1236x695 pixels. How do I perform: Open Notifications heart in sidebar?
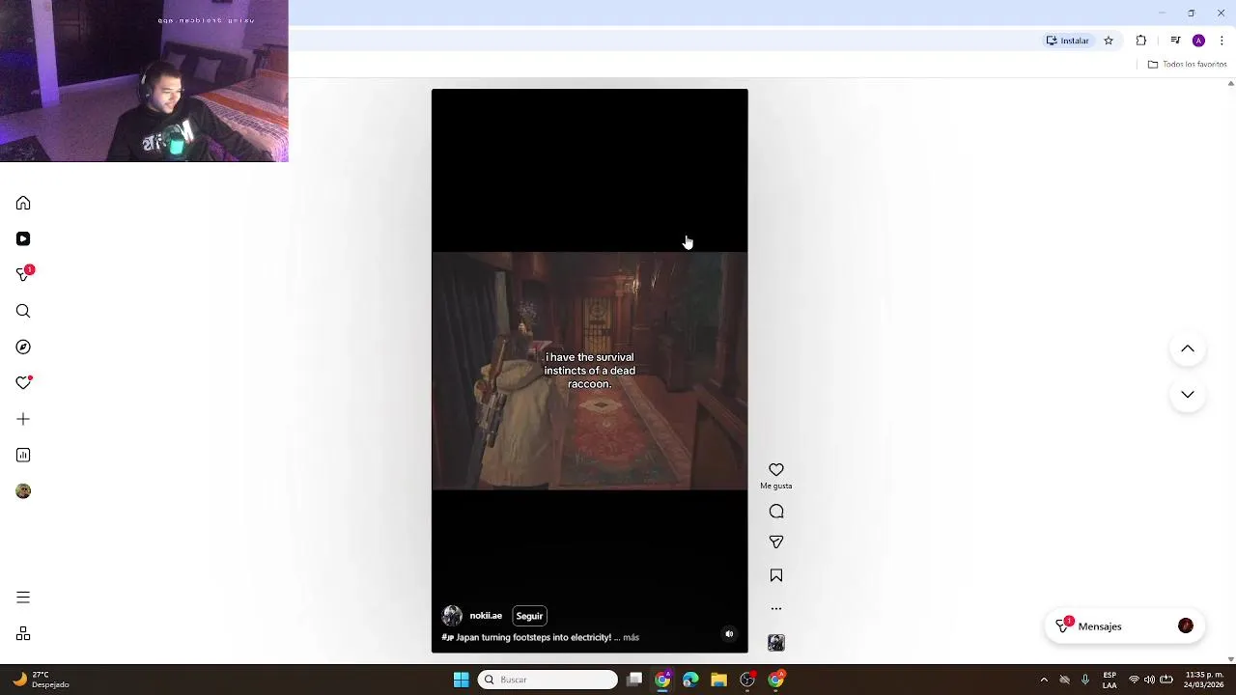(x=23, y=383)
